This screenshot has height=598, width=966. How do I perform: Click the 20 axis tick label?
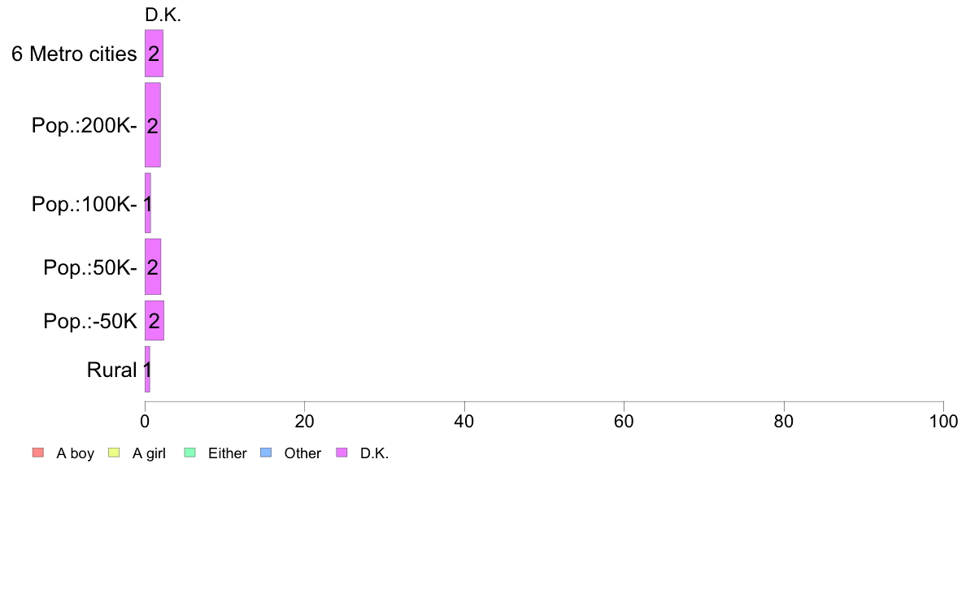pos(304,421)
